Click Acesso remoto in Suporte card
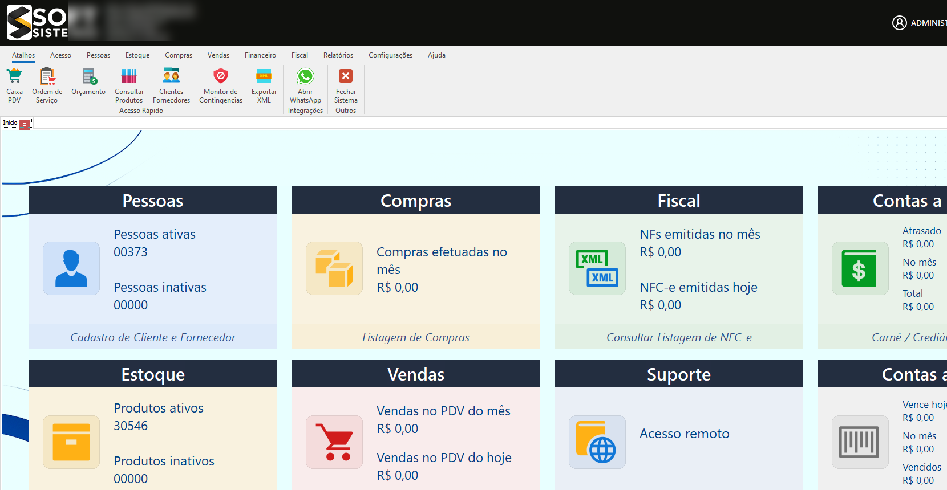 point(685,434)
